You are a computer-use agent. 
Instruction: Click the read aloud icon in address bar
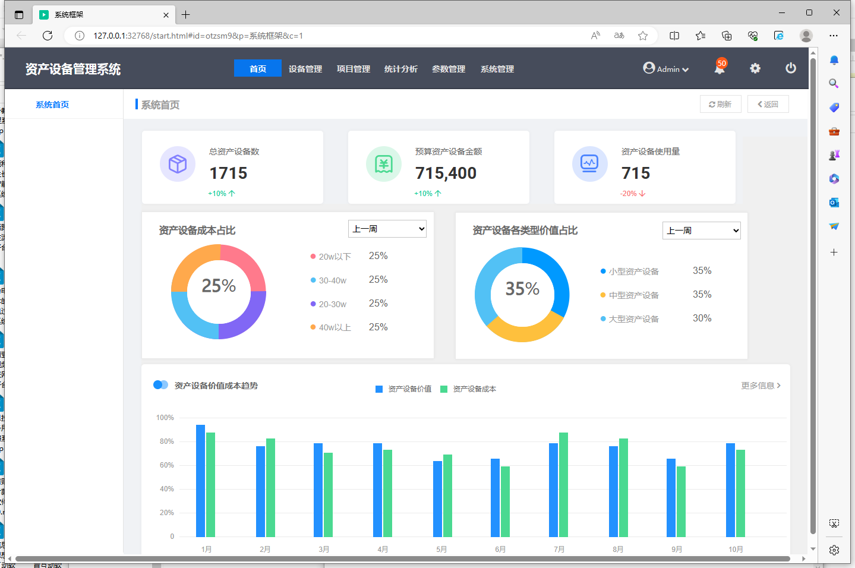(595, 36)
